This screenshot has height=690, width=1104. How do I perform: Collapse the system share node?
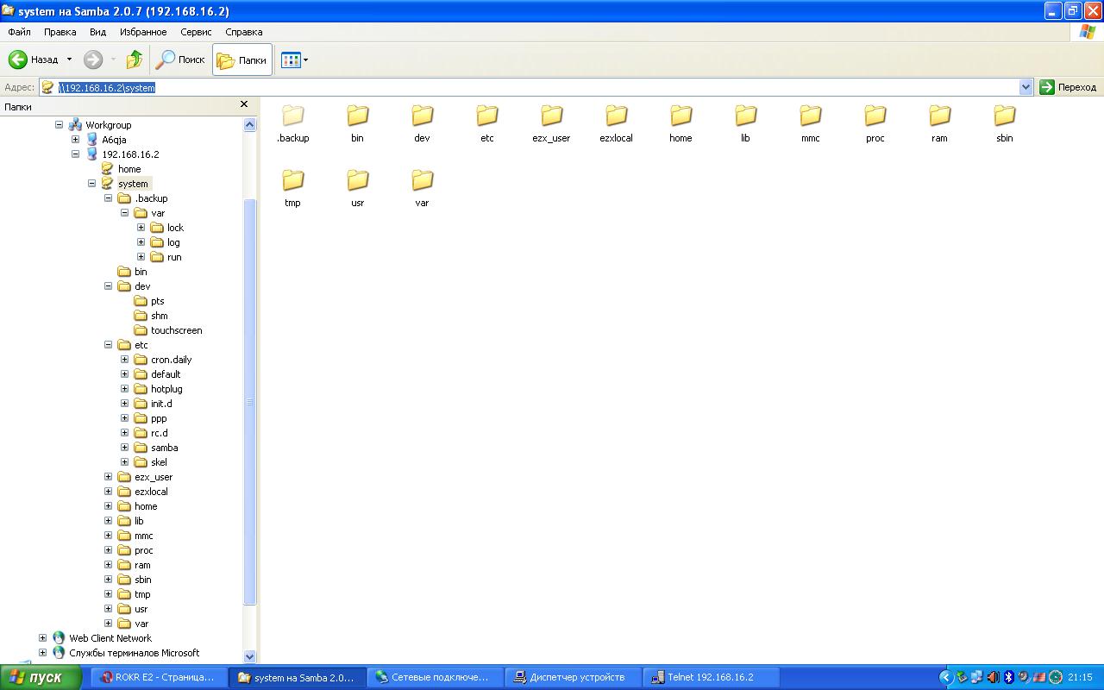click(91, 184)
